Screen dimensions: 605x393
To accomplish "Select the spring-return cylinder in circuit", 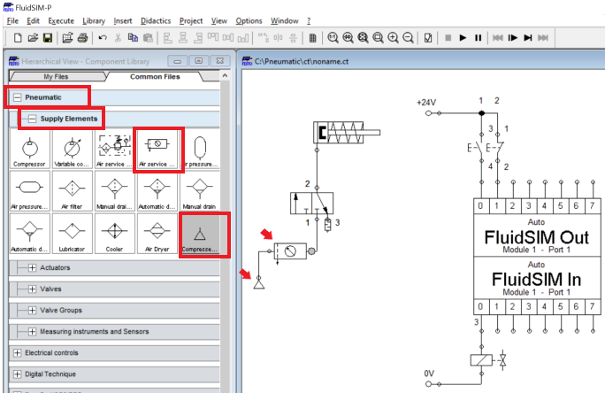I will click(346, 133).
